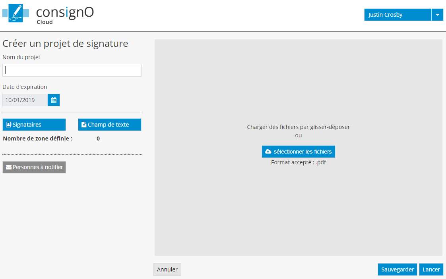Screen dimensions: 446x279
Task: Open Personnes à notifier
Action: click(34, 167)
